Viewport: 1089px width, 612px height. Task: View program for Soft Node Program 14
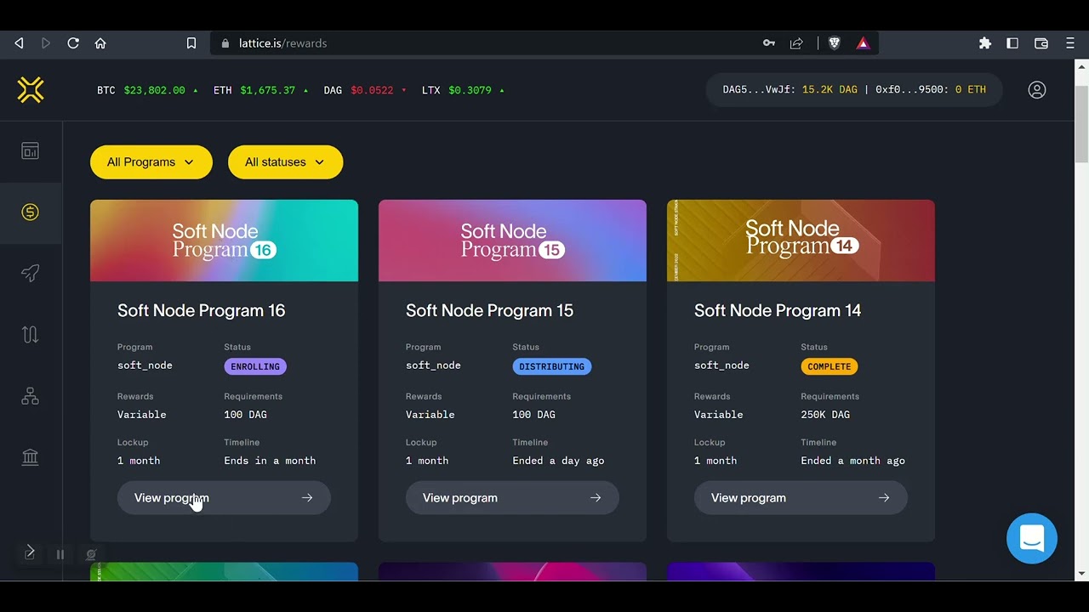[801, 498]
